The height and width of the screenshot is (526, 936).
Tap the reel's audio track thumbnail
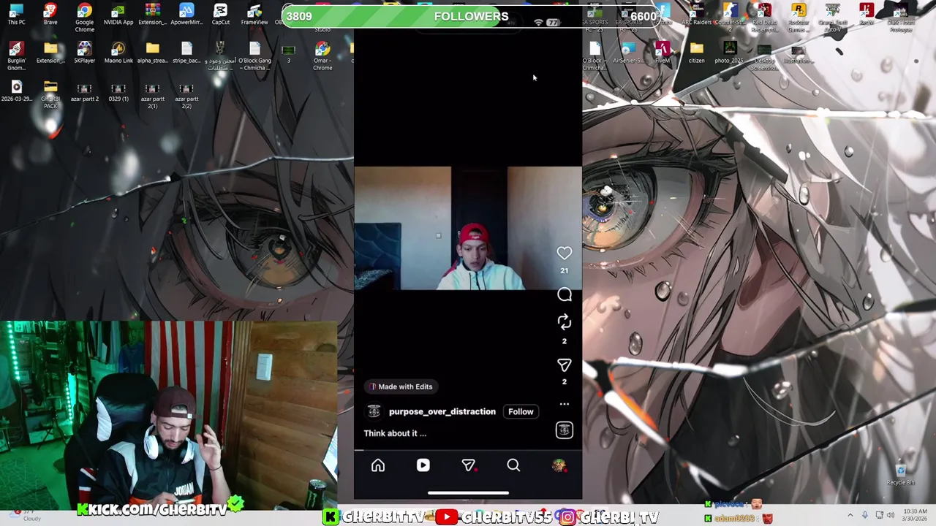coord(564,430)
